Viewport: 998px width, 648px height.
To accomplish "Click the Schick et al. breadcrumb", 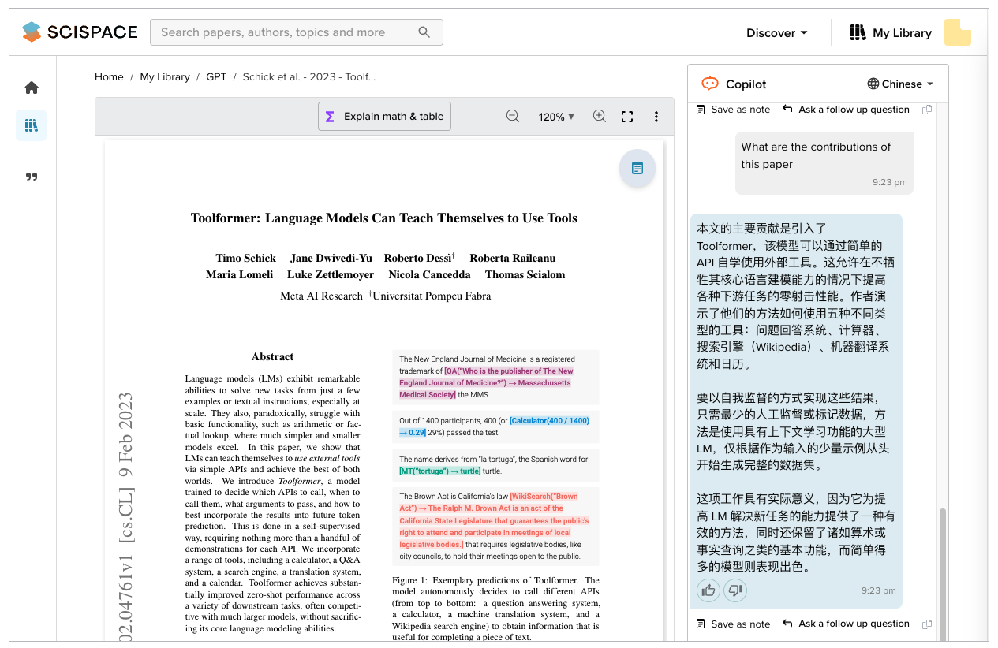I will pos(309,76).
